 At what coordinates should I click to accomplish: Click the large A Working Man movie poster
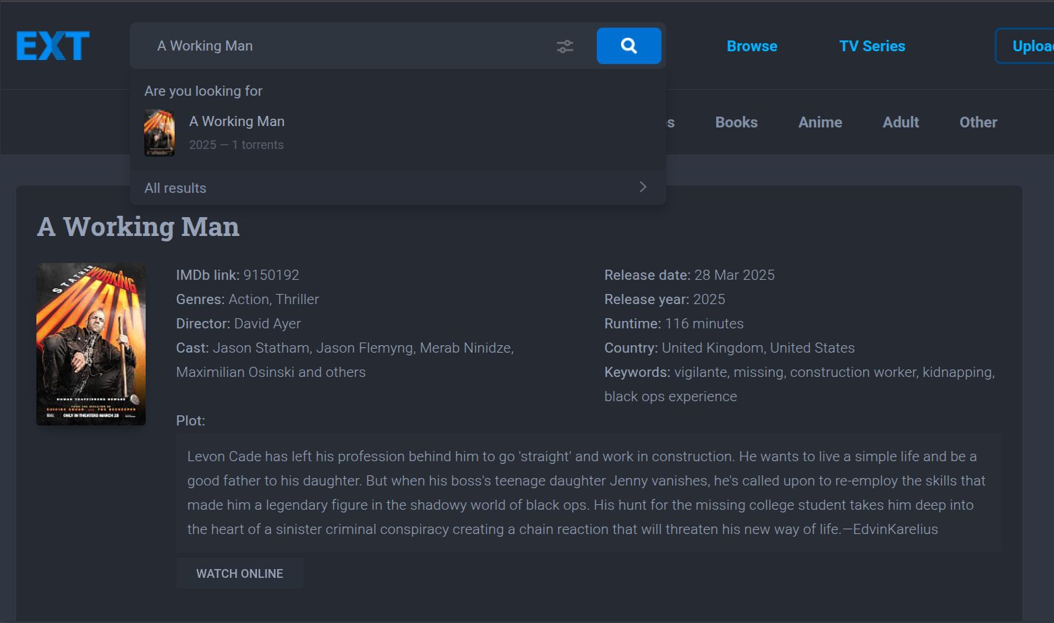(x=91, y=344)
